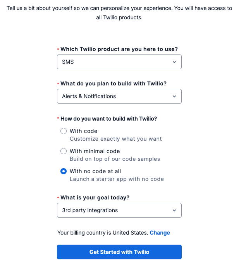
Task: Click the chevron beside Alerts & Notifications
Action: (174, 96)
